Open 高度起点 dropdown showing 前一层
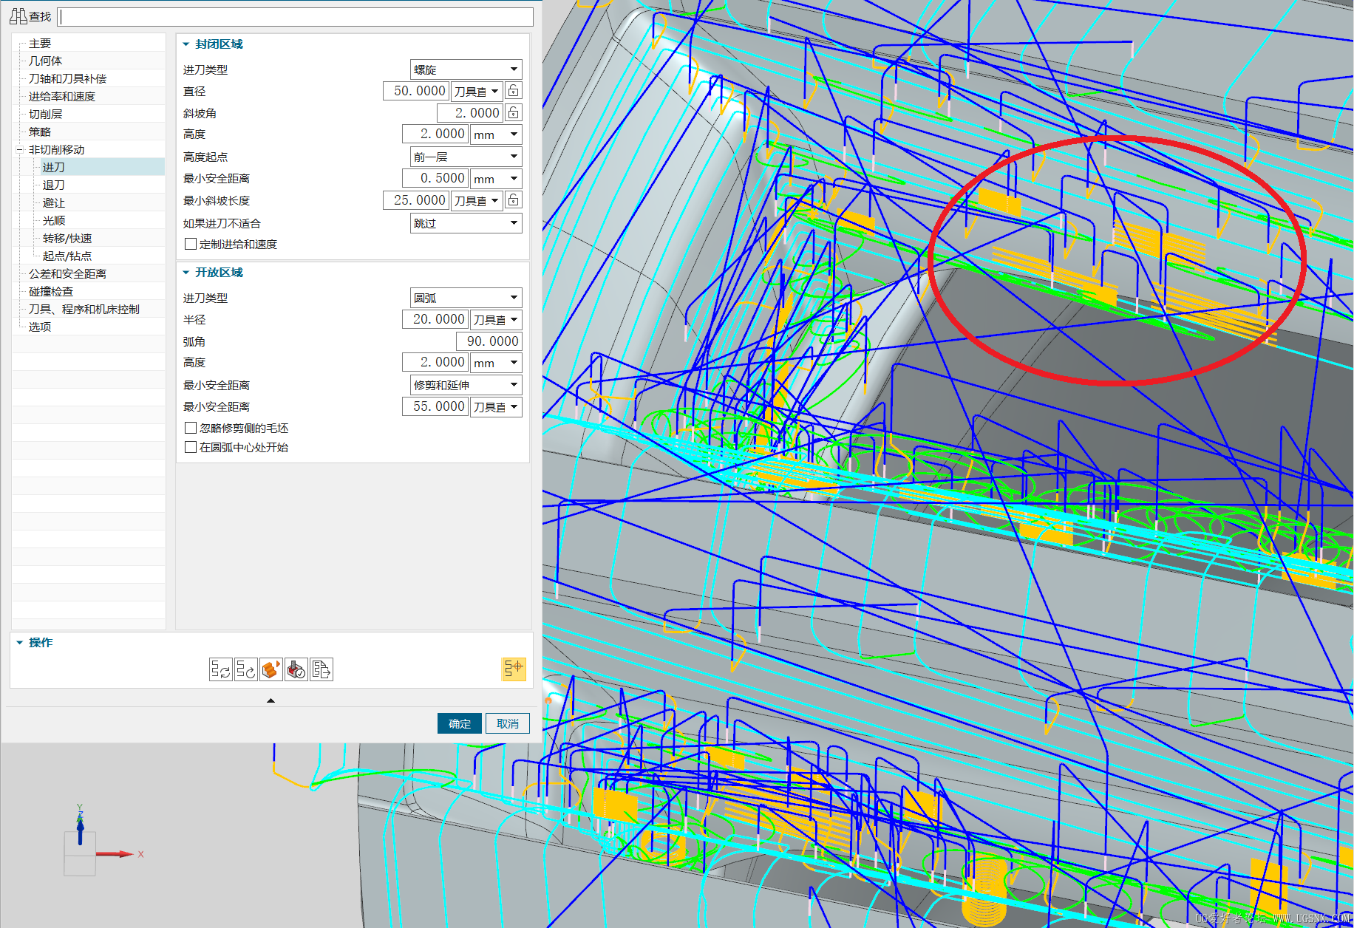 466,157
